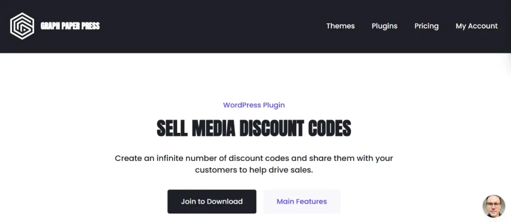Open My Account in the header
Image resolution: width=511 pixels, height=222 pixels.
coord(477,26)
